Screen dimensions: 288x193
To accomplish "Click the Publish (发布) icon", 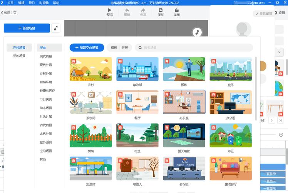I will point(177,10).
